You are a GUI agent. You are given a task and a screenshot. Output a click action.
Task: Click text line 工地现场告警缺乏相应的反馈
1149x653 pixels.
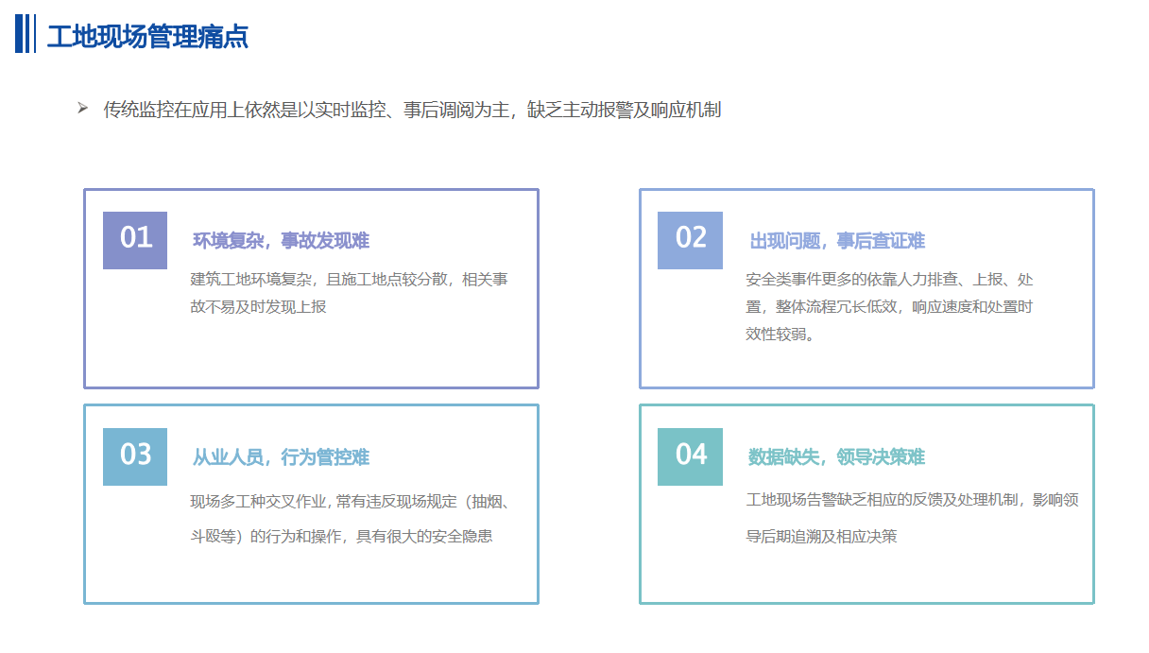(x=912, y=501)
